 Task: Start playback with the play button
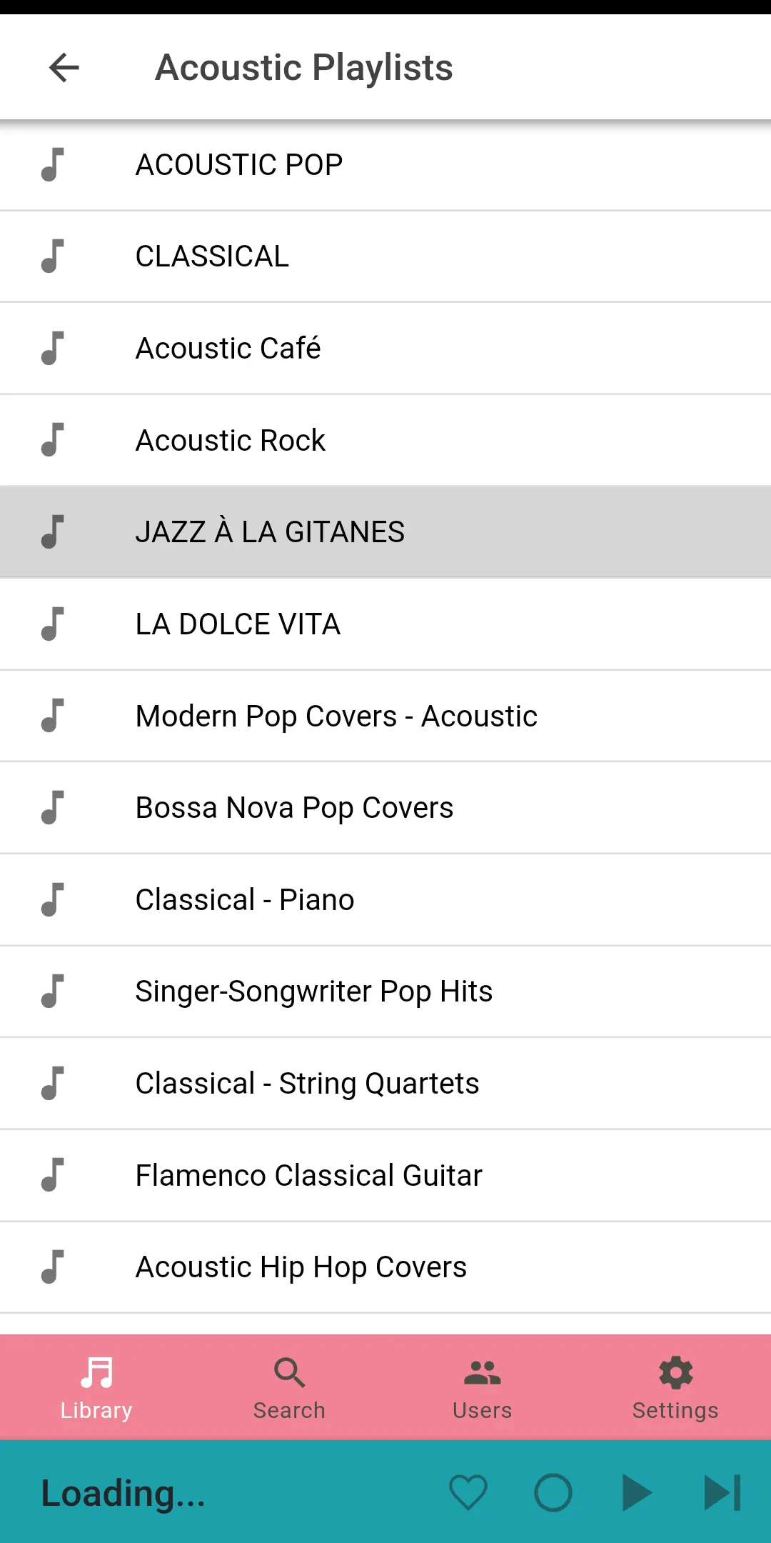(x=637, y=1492)
